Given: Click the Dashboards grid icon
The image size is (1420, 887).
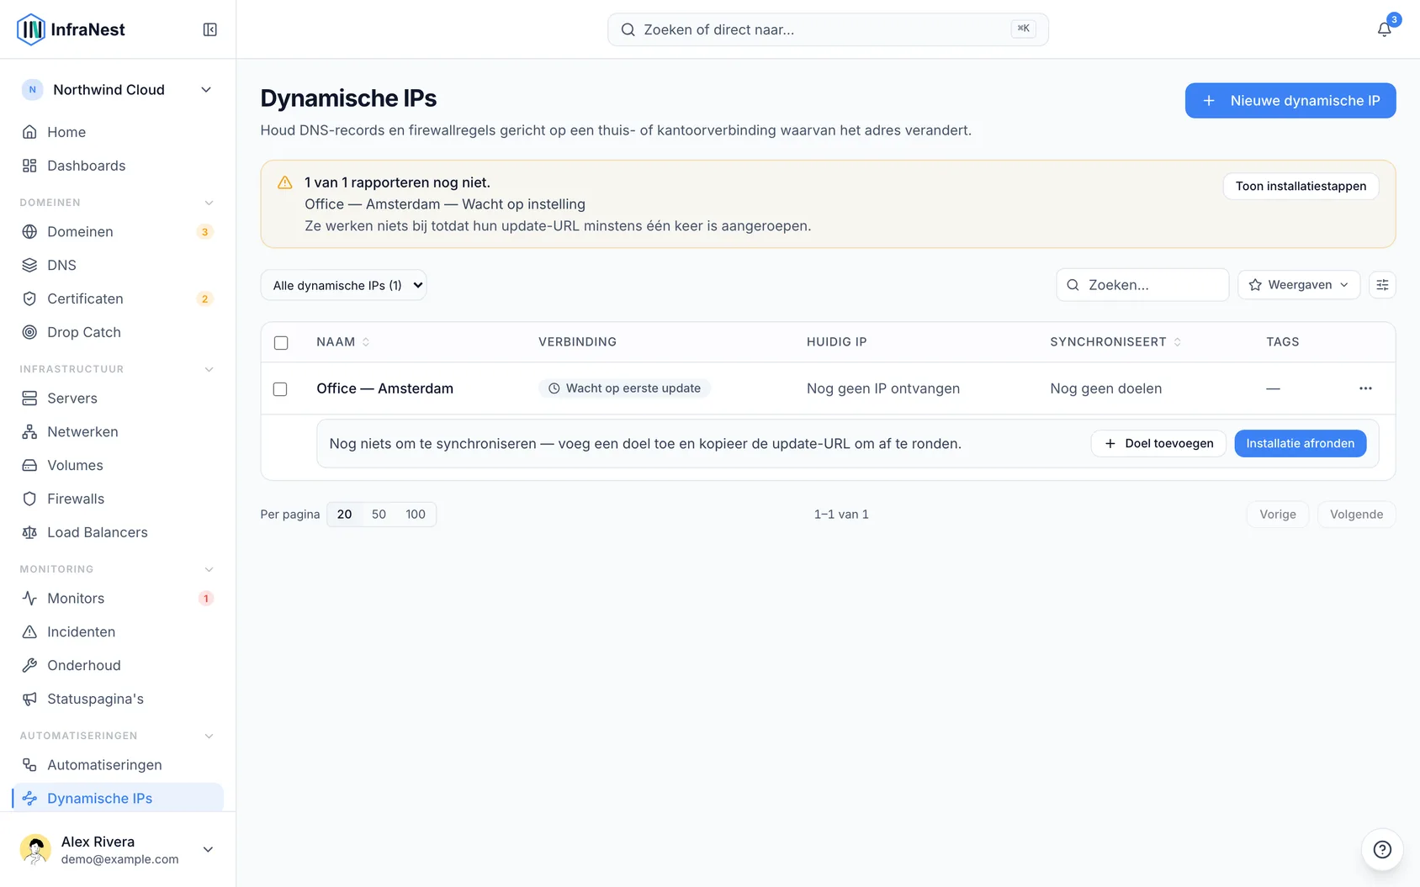Looking at the screenshot, I should [29, 166].
